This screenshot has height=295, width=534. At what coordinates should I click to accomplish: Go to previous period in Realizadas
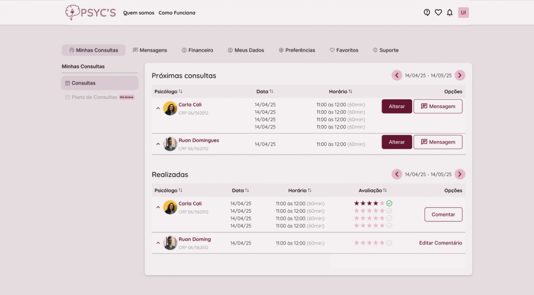pyautogui.click(x=397, y=174)
